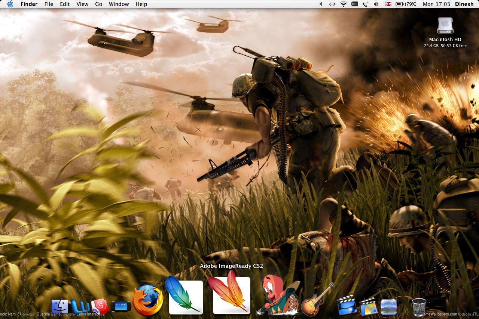
Task: Open the Wi-Fi AirPort status menu
Action: [344, 4]
